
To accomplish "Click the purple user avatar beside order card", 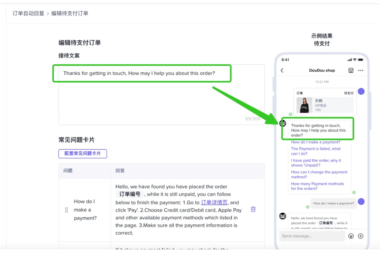I will 361,91.
